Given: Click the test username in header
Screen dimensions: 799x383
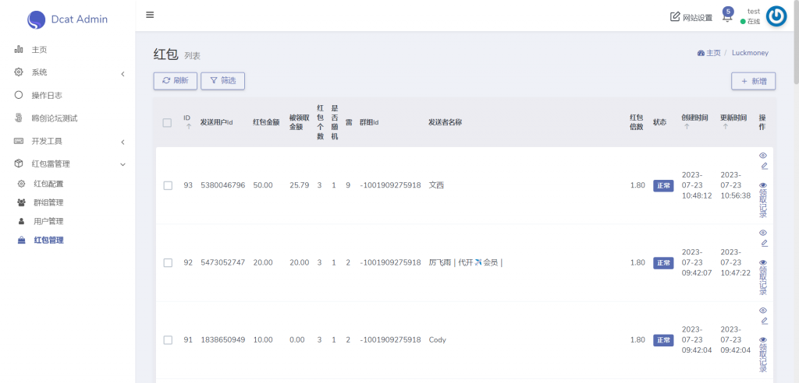Looking at the screenshot, I should pyautogui.click(x=754, y=11).
